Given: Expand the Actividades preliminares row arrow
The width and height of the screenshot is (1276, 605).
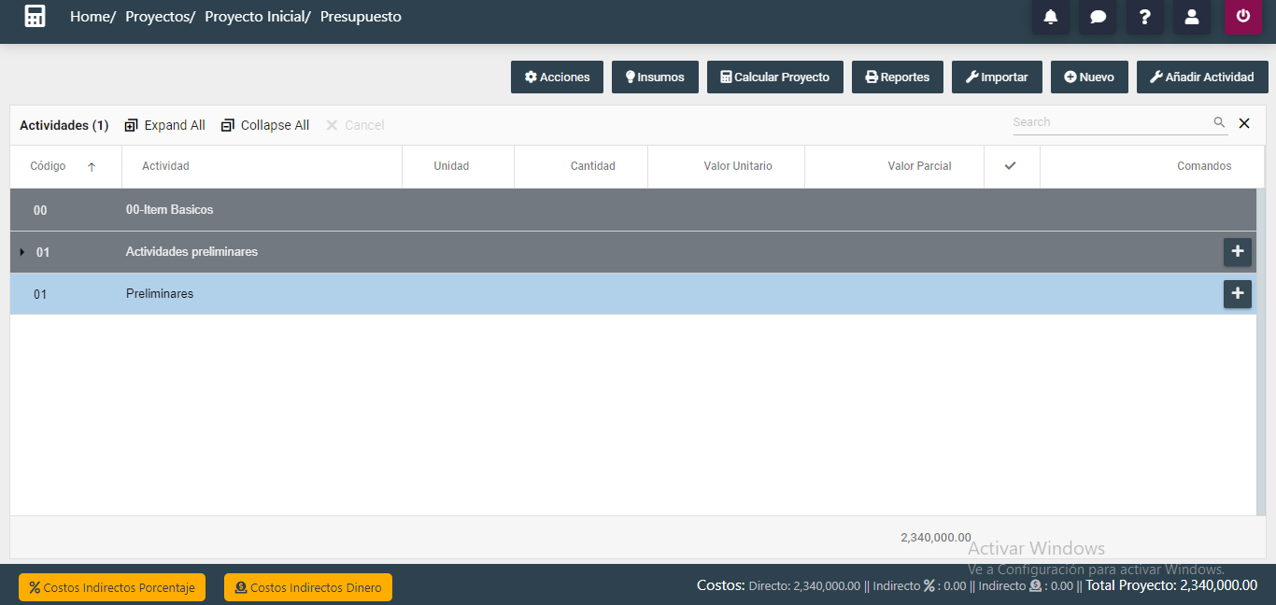Looking at the screenshot, I should pos(21,252).
